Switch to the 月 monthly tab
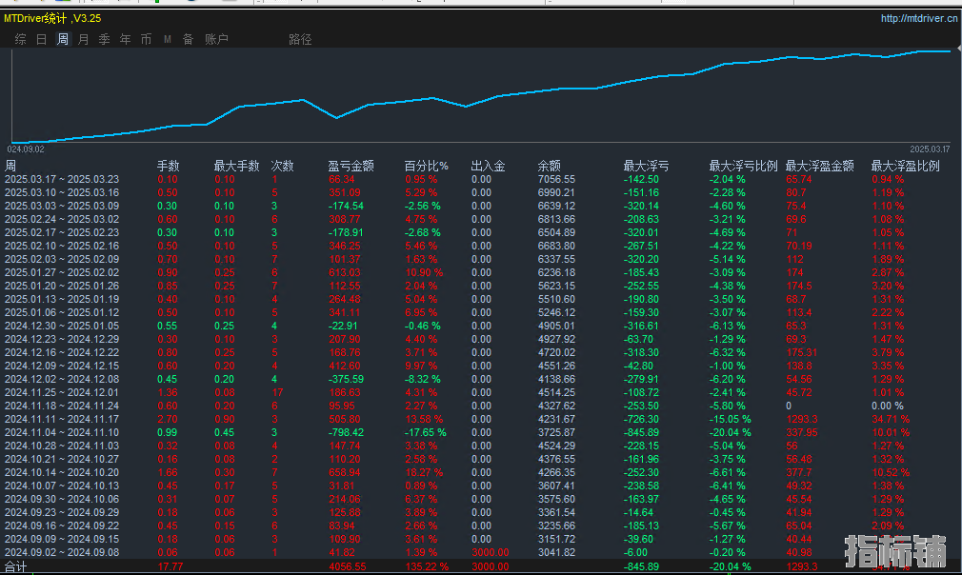 (x=84, y=39)
